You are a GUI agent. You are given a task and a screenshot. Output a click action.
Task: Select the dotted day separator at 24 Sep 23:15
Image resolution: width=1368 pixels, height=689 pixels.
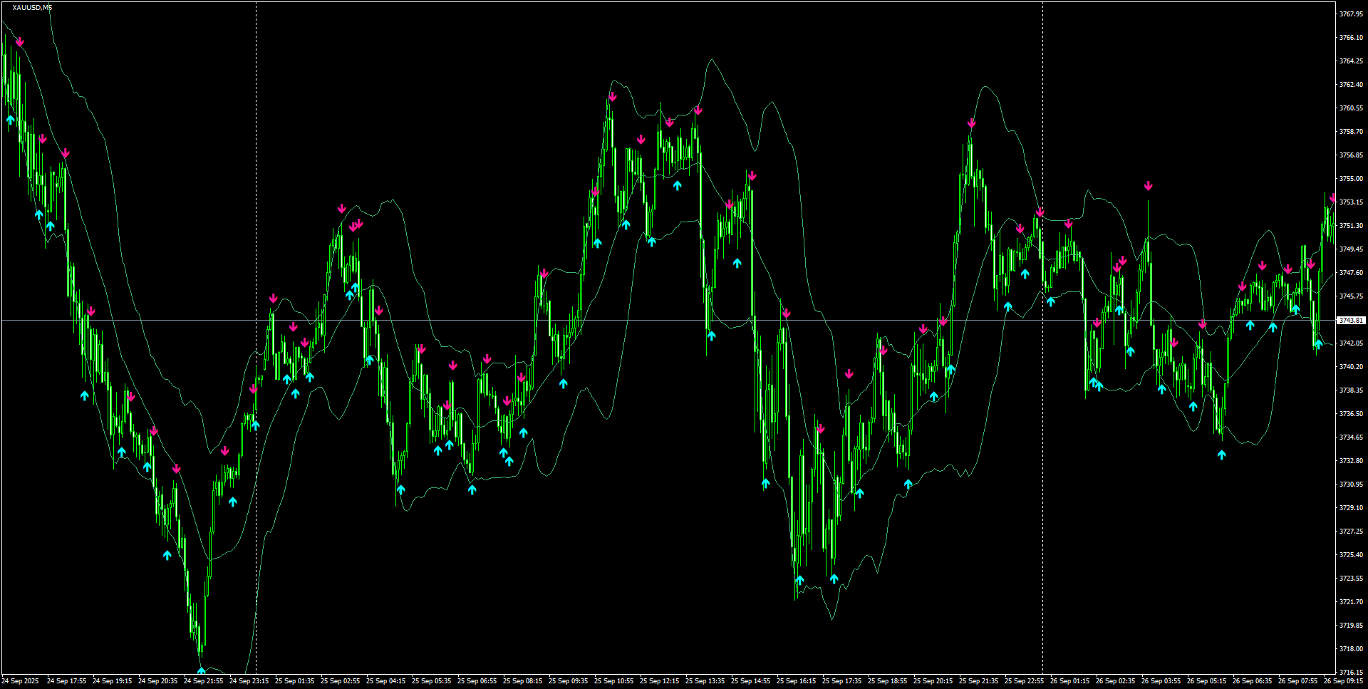tap(256, 356)
